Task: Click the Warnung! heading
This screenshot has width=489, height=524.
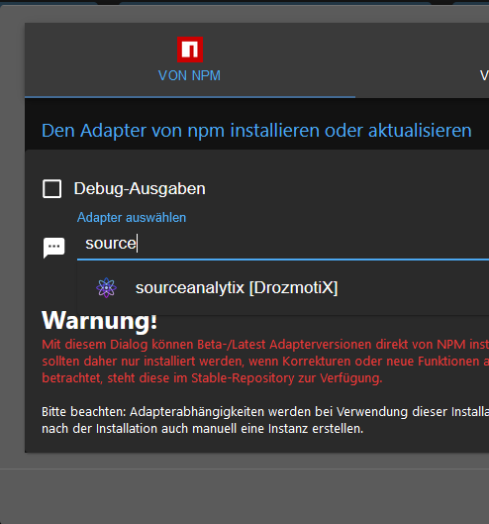Action: coord(99,321)
